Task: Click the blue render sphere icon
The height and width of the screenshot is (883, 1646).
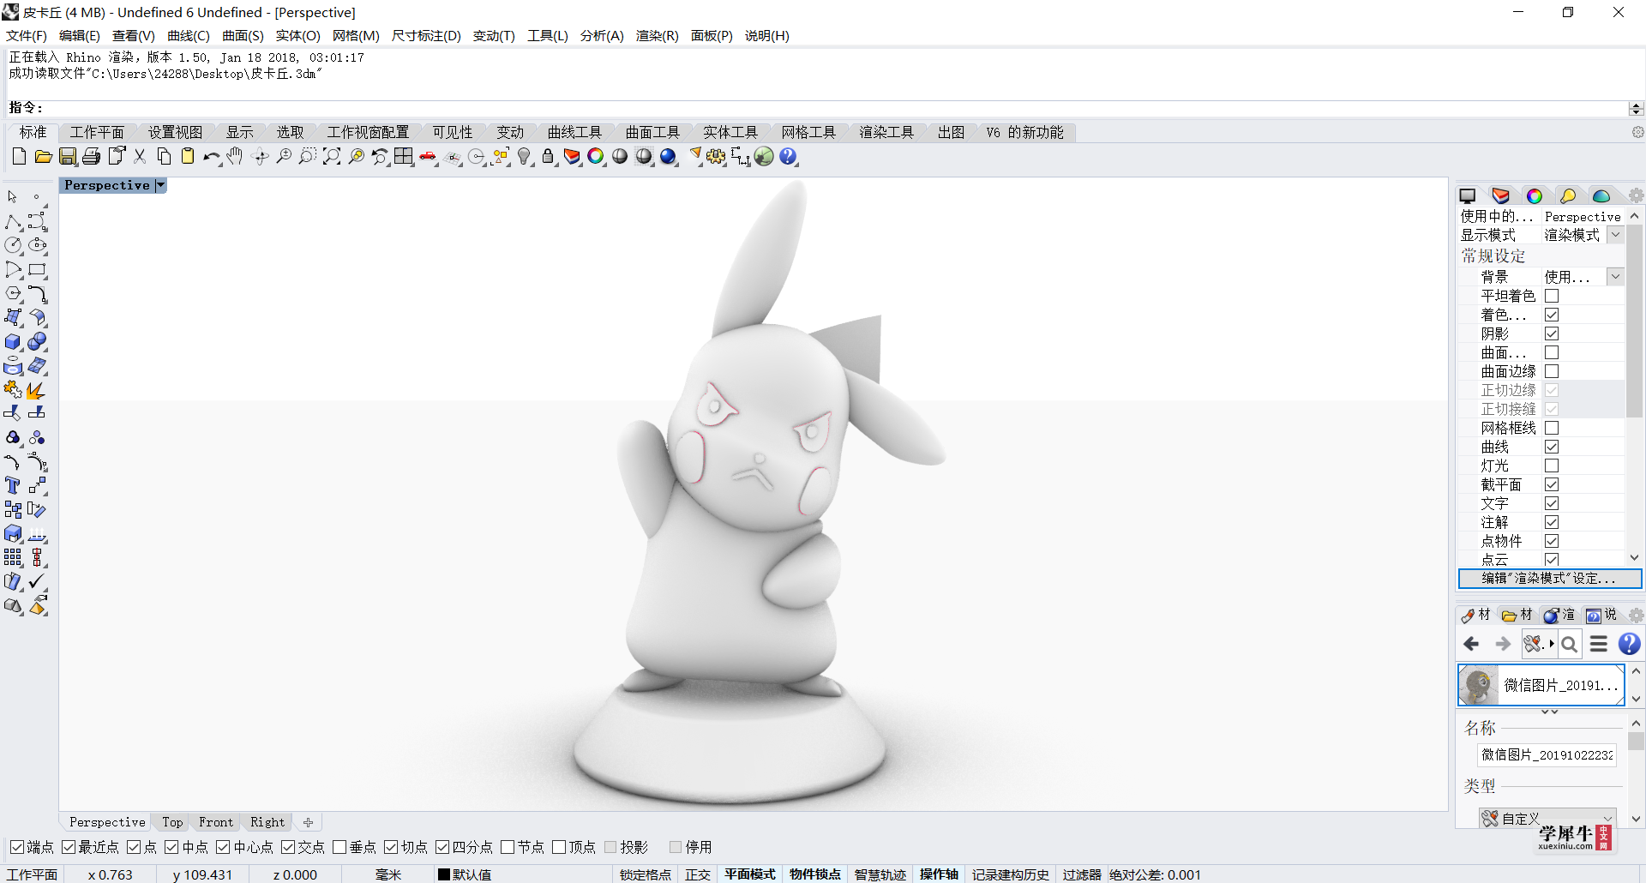Action: [669, 156]
